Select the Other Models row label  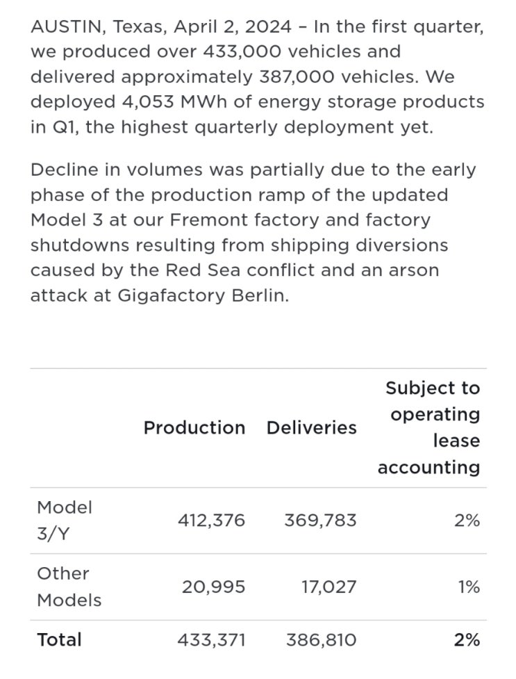68,587
